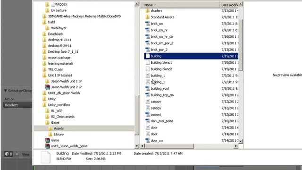The image size is (302, 170).
Task: Select the export package folder
Action: pos(59,58)
